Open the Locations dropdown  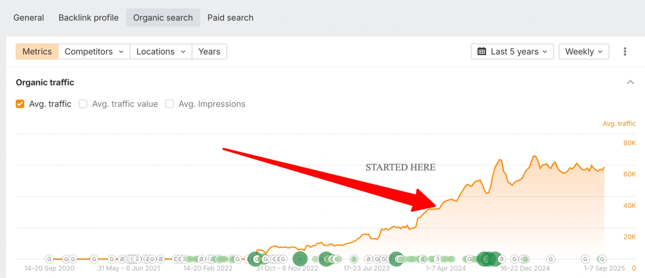click(x=161, y=52)
